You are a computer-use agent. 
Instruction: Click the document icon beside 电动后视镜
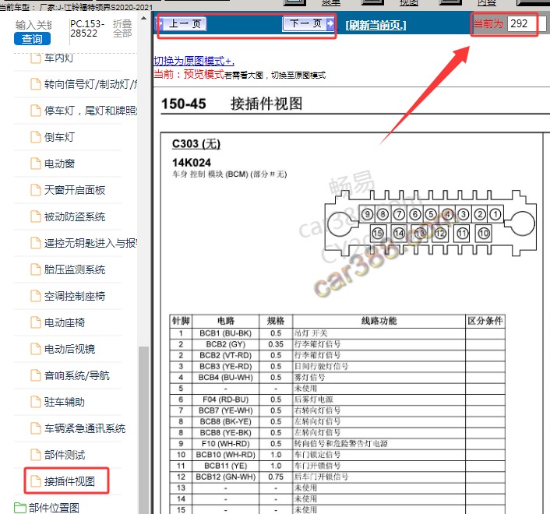(35, 349)
